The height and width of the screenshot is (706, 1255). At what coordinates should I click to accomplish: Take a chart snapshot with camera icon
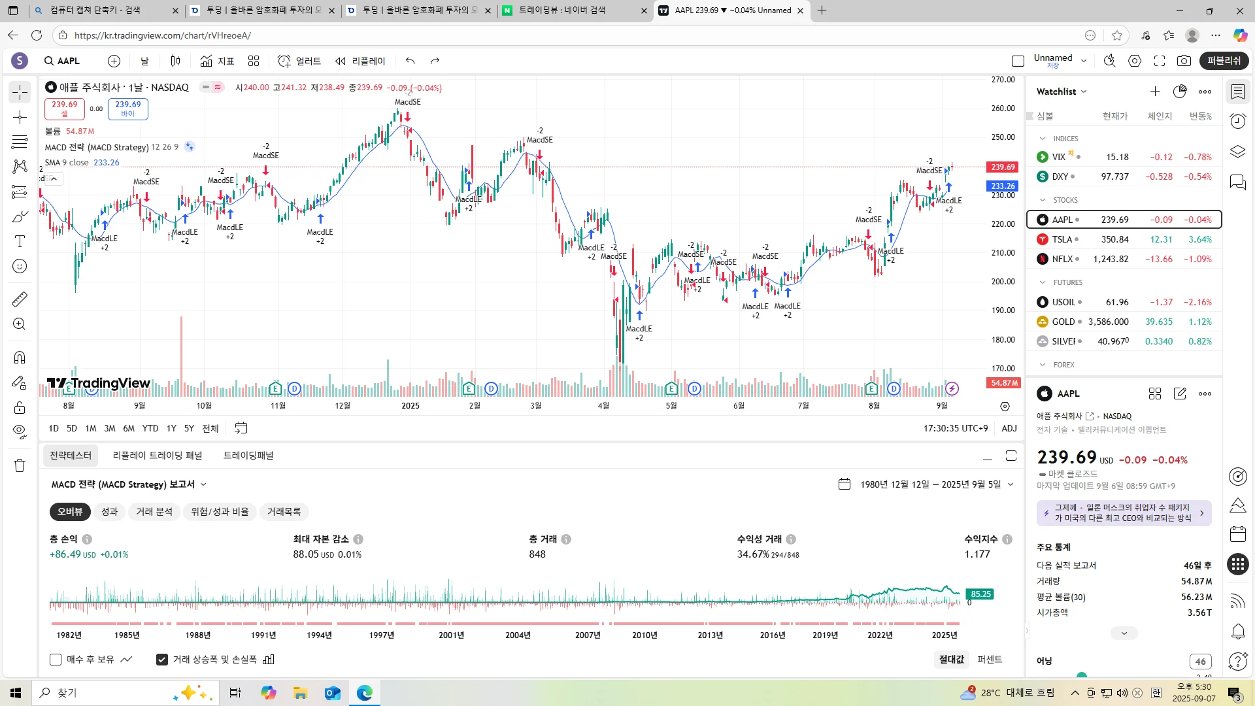1184,61
